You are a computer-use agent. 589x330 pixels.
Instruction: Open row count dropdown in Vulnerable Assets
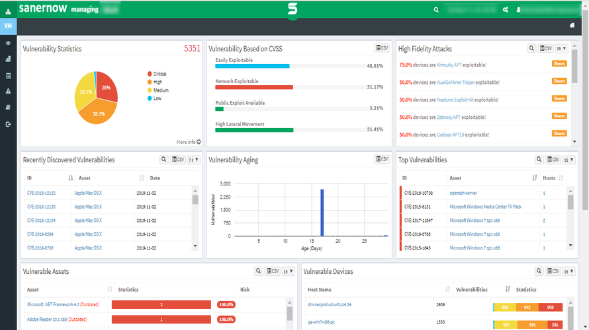pyautogui.click(x=289, y=271)
